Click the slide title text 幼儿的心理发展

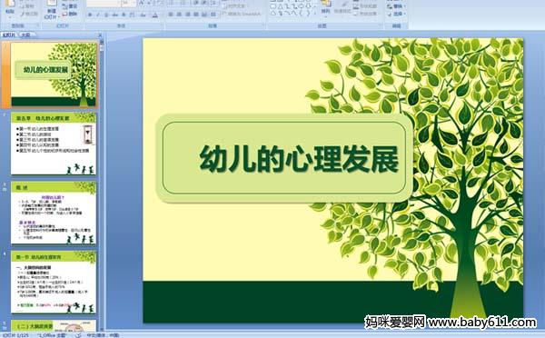point(299,159)
